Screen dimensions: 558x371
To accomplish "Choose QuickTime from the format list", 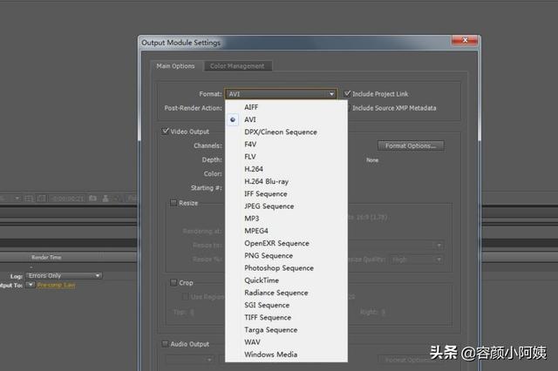I will tap(262, 280).
